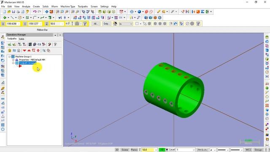
Task: Click the yellow lock toggle icon
Action: click(x=9, y=51)
